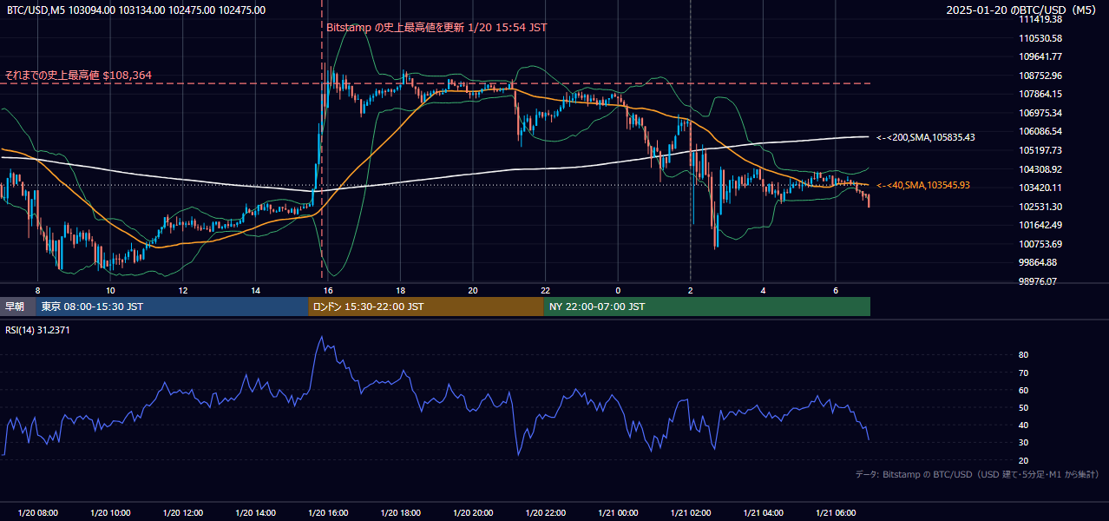Click price axis value 103420.11
This screenshot has width=1109, height=521.
click(1041, 188)
